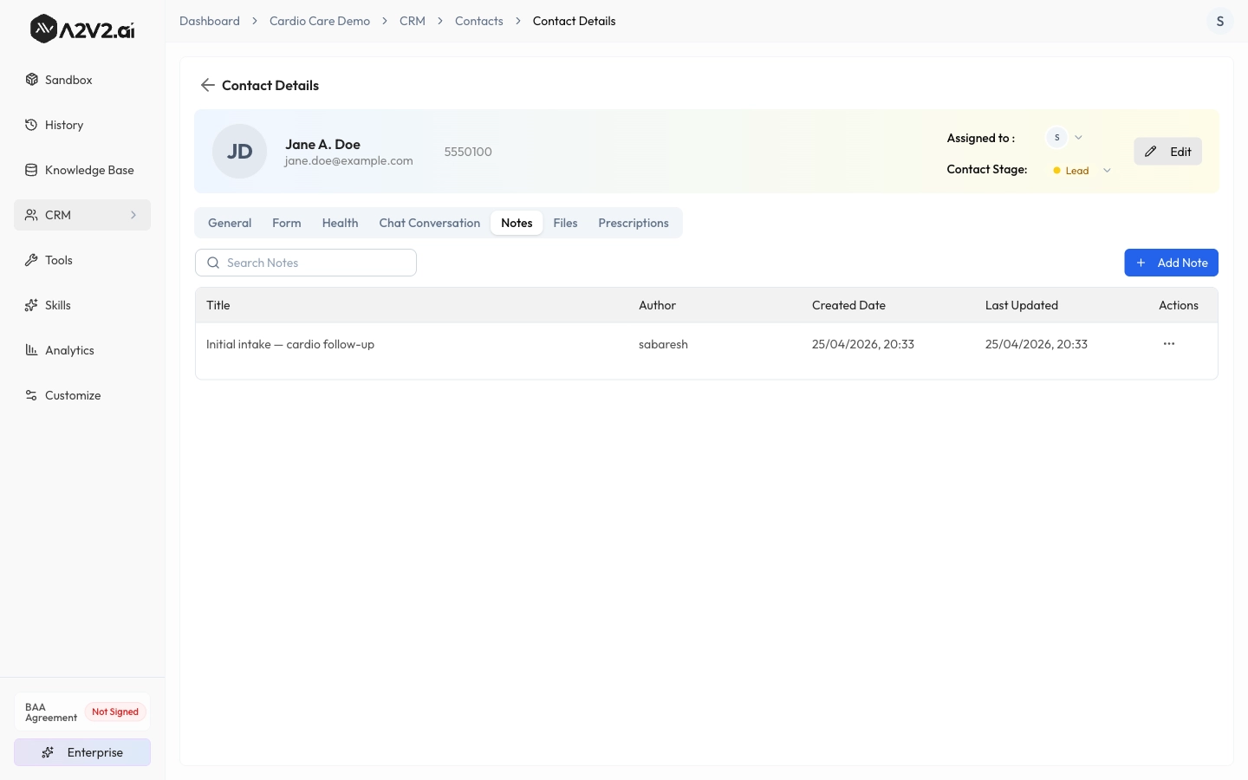
Task: Open the Assigned to dropdown
Action: click(x=1078, y=137)
